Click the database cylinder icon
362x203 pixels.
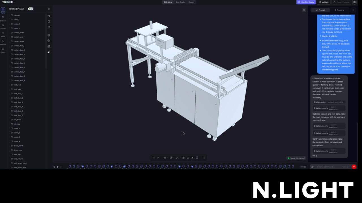197,158
